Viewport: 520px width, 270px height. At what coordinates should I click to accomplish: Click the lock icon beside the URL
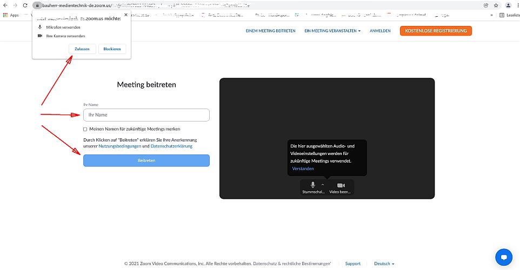click(x=37, y=5)
